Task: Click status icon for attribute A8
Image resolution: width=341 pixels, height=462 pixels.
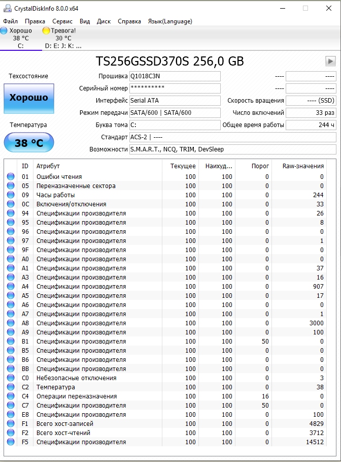Action: point(11,323)
